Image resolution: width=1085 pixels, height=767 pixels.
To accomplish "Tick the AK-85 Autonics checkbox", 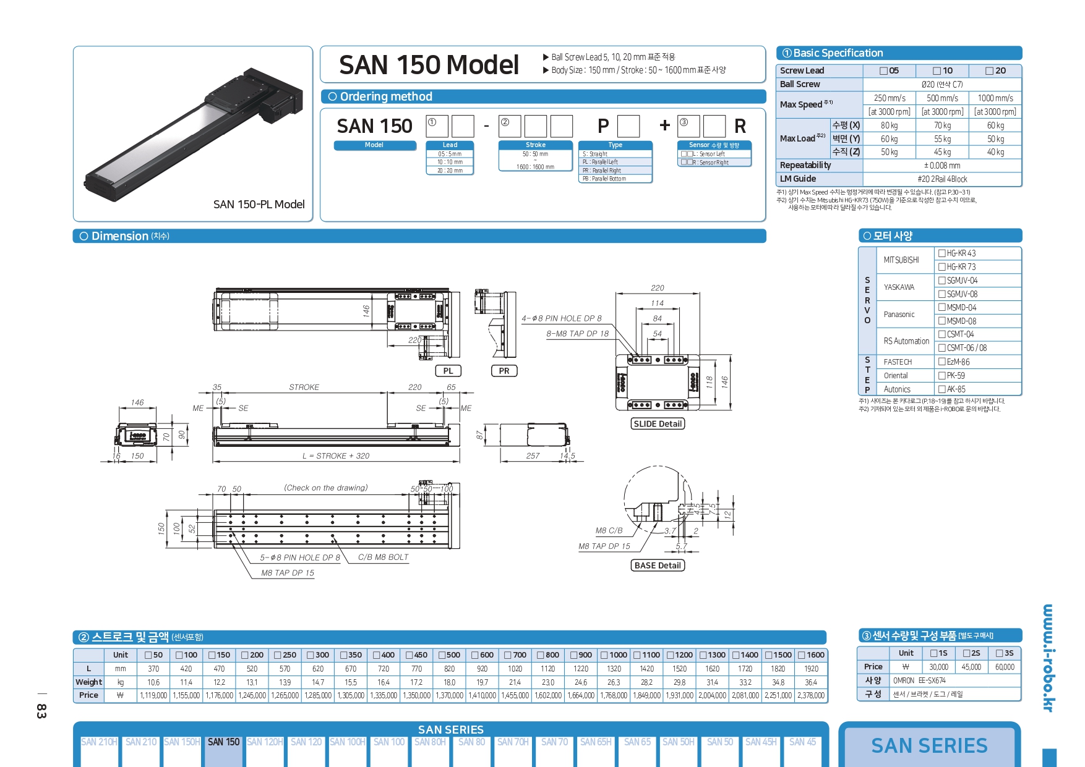I will point(942,389).
